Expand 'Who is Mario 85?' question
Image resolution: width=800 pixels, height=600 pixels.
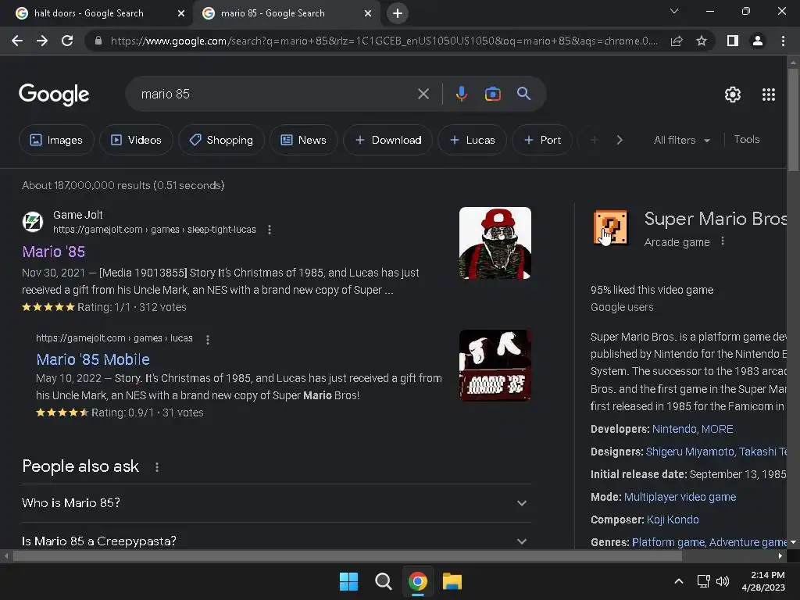pyautogui.click(x=276, y=503)
